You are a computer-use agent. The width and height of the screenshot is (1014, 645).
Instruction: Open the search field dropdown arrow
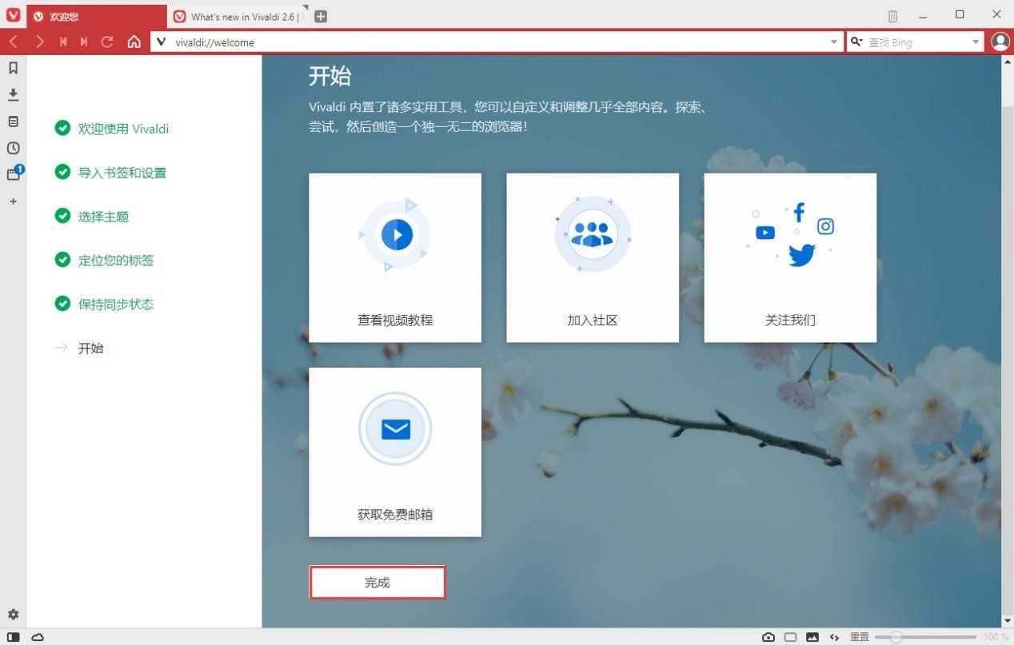(976, 42)
